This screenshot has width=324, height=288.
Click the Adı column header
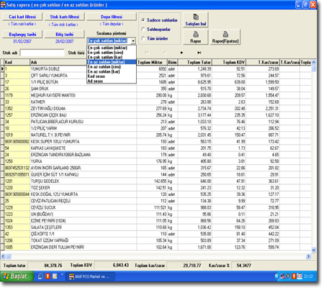pos(83,62)
